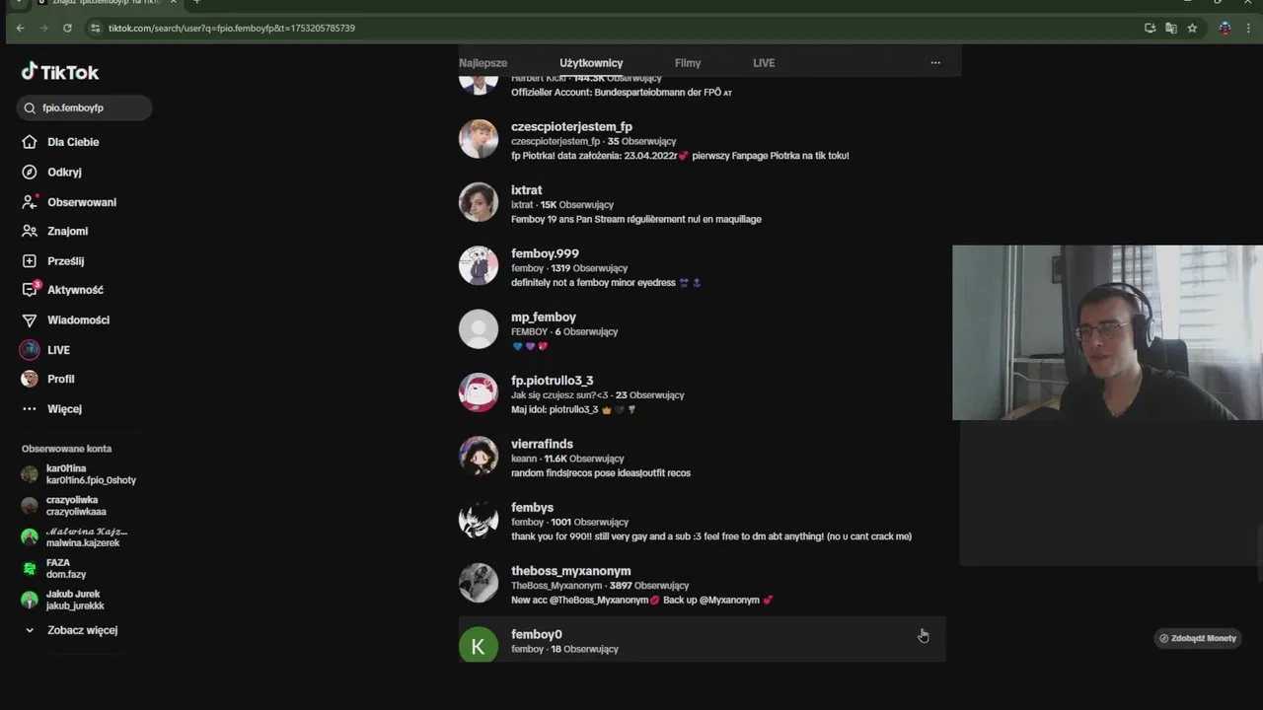
Task: Open Odkryj compass icon
Action: (30, 172)
